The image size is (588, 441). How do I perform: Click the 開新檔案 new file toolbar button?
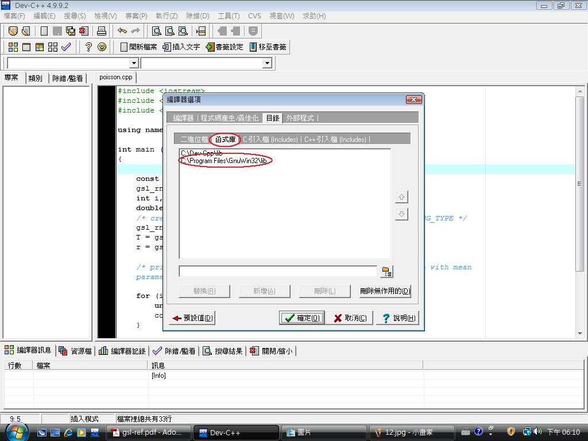click(x=138, y=47)
